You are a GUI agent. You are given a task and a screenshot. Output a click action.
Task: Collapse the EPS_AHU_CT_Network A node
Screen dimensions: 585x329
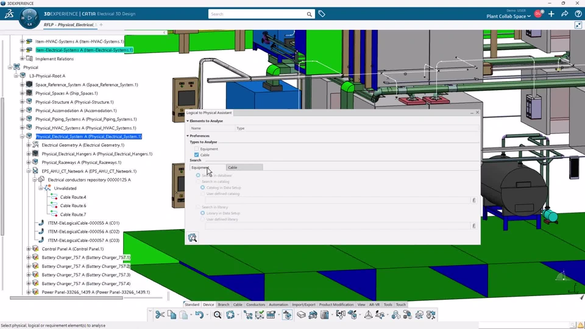(29, 171)
